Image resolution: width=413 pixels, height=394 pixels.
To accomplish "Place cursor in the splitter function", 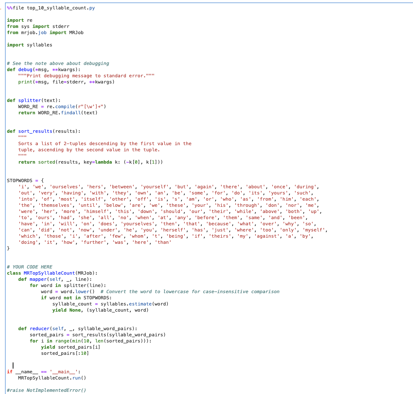I will (x=30, y=100).
